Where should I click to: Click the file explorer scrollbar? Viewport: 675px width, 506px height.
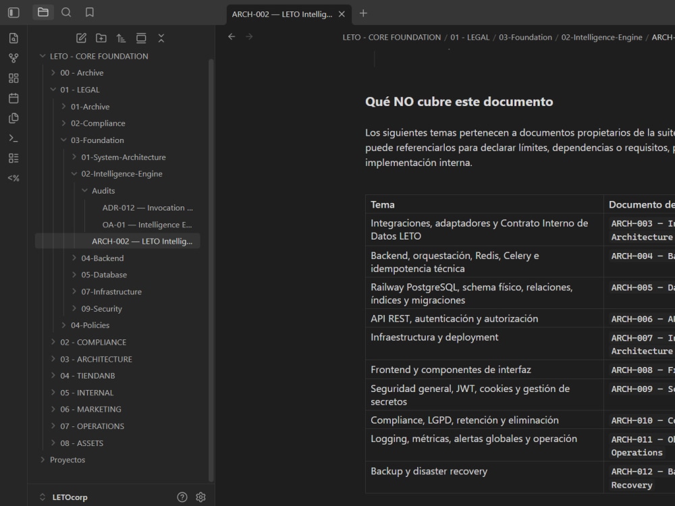tap(211, 271)
